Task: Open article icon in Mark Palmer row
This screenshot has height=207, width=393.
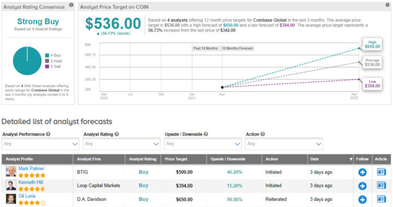Action: click(382, 172)
